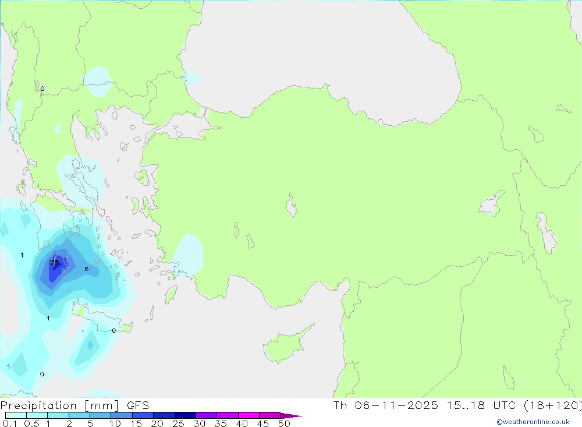The height and width of the screenshot is (427, 582).
Task: Click the legend label "30"
Action: point(199,424)
